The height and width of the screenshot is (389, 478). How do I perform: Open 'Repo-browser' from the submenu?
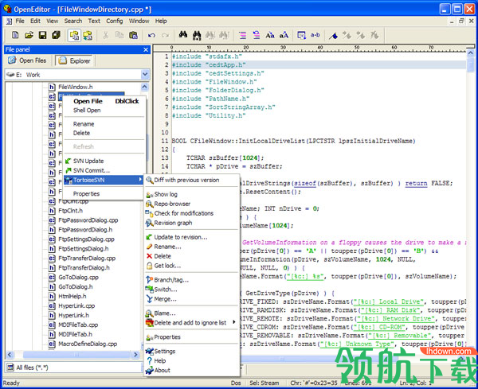pos(190,204)
